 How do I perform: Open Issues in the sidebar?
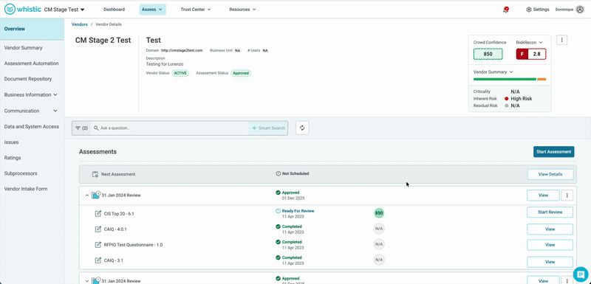tap(11, 142)
